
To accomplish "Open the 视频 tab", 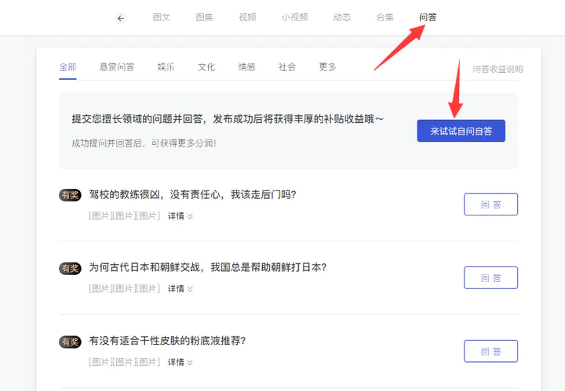I will pyautogui.click(x=247, y=17).
